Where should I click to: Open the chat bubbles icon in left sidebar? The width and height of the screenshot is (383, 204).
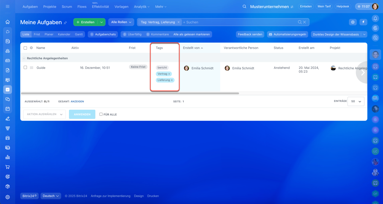pyautogui.click(x=7, y=99)
